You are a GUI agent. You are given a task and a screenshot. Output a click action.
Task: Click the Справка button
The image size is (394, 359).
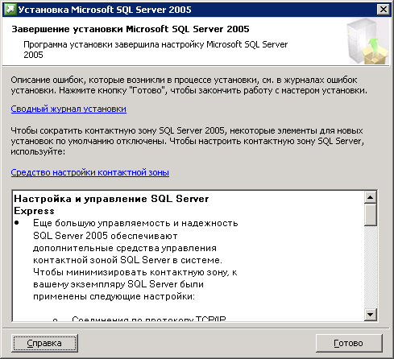click(x=44, y=343)
